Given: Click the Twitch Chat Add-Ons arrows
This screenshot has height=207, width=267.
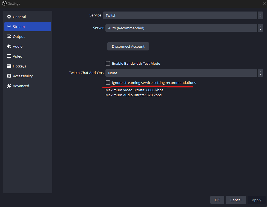Looking at the screenshot, I should (260, 73).
